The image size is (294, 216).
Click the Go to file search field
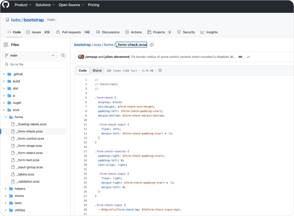coord(34,64)
